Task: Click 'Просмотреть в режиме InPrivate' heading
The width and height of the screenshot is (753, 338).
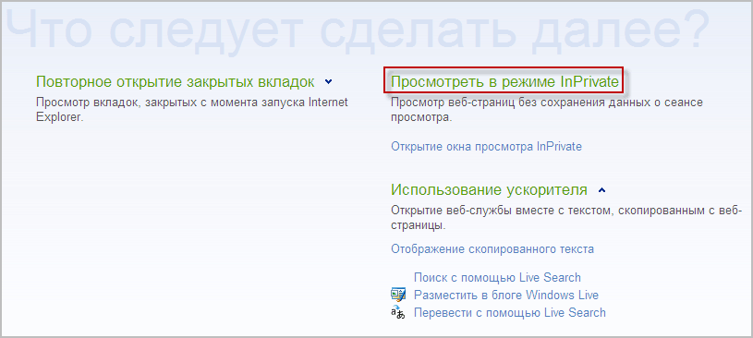Action: tap(504, 82)
